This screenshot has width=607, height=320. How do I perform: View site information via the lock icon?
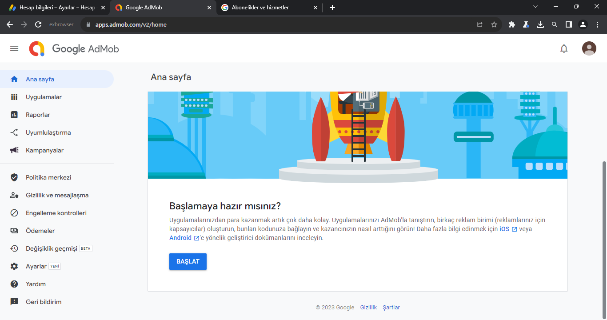tap(88, 25)
